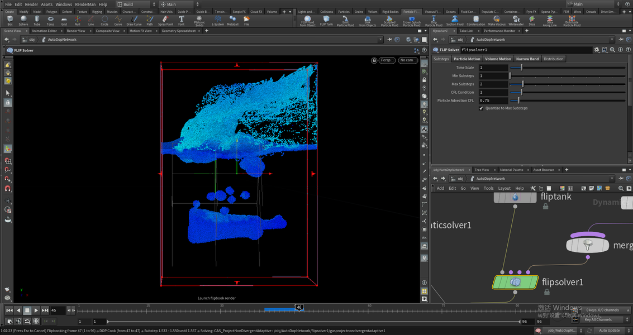Click the Emit Particle Fluid tool

[345, 21]
